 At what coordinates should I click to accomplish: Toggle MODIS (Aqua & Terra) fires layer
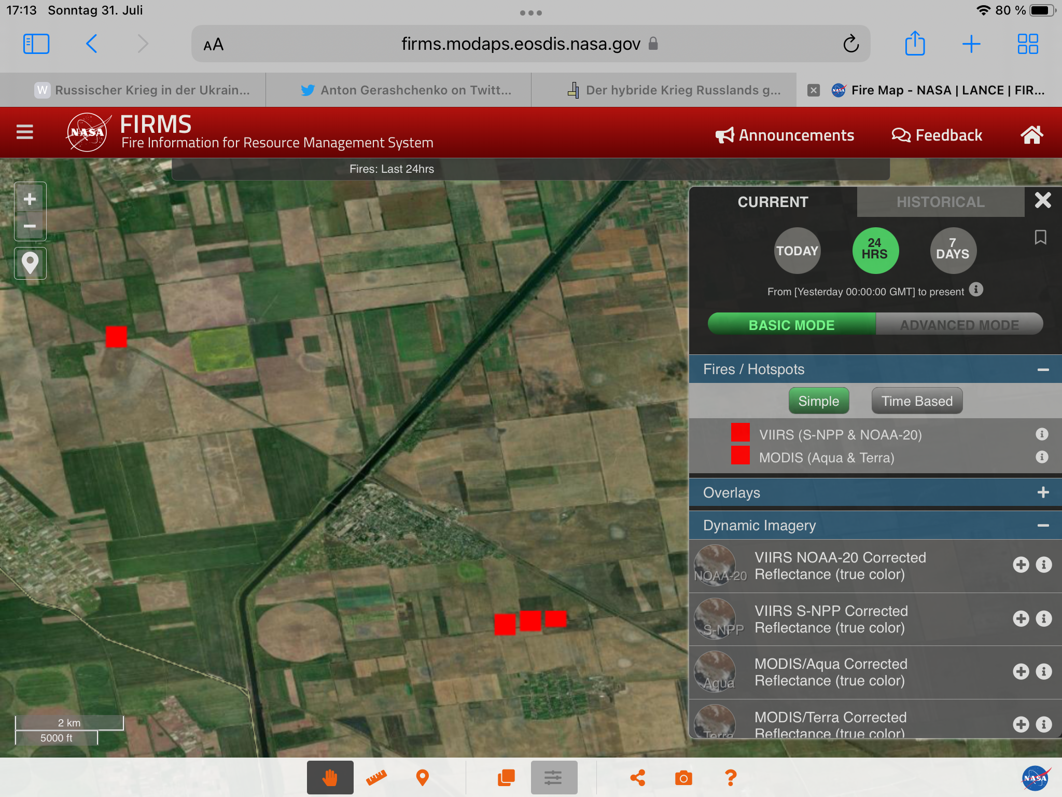point(827,457)
